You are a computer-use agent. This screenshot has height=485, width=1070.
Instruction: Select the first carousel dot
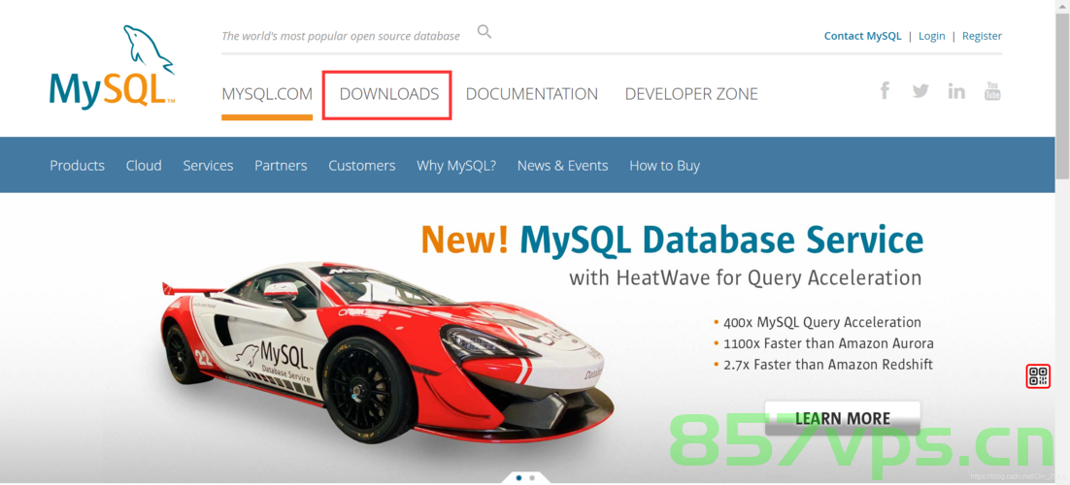pos(518,477)
